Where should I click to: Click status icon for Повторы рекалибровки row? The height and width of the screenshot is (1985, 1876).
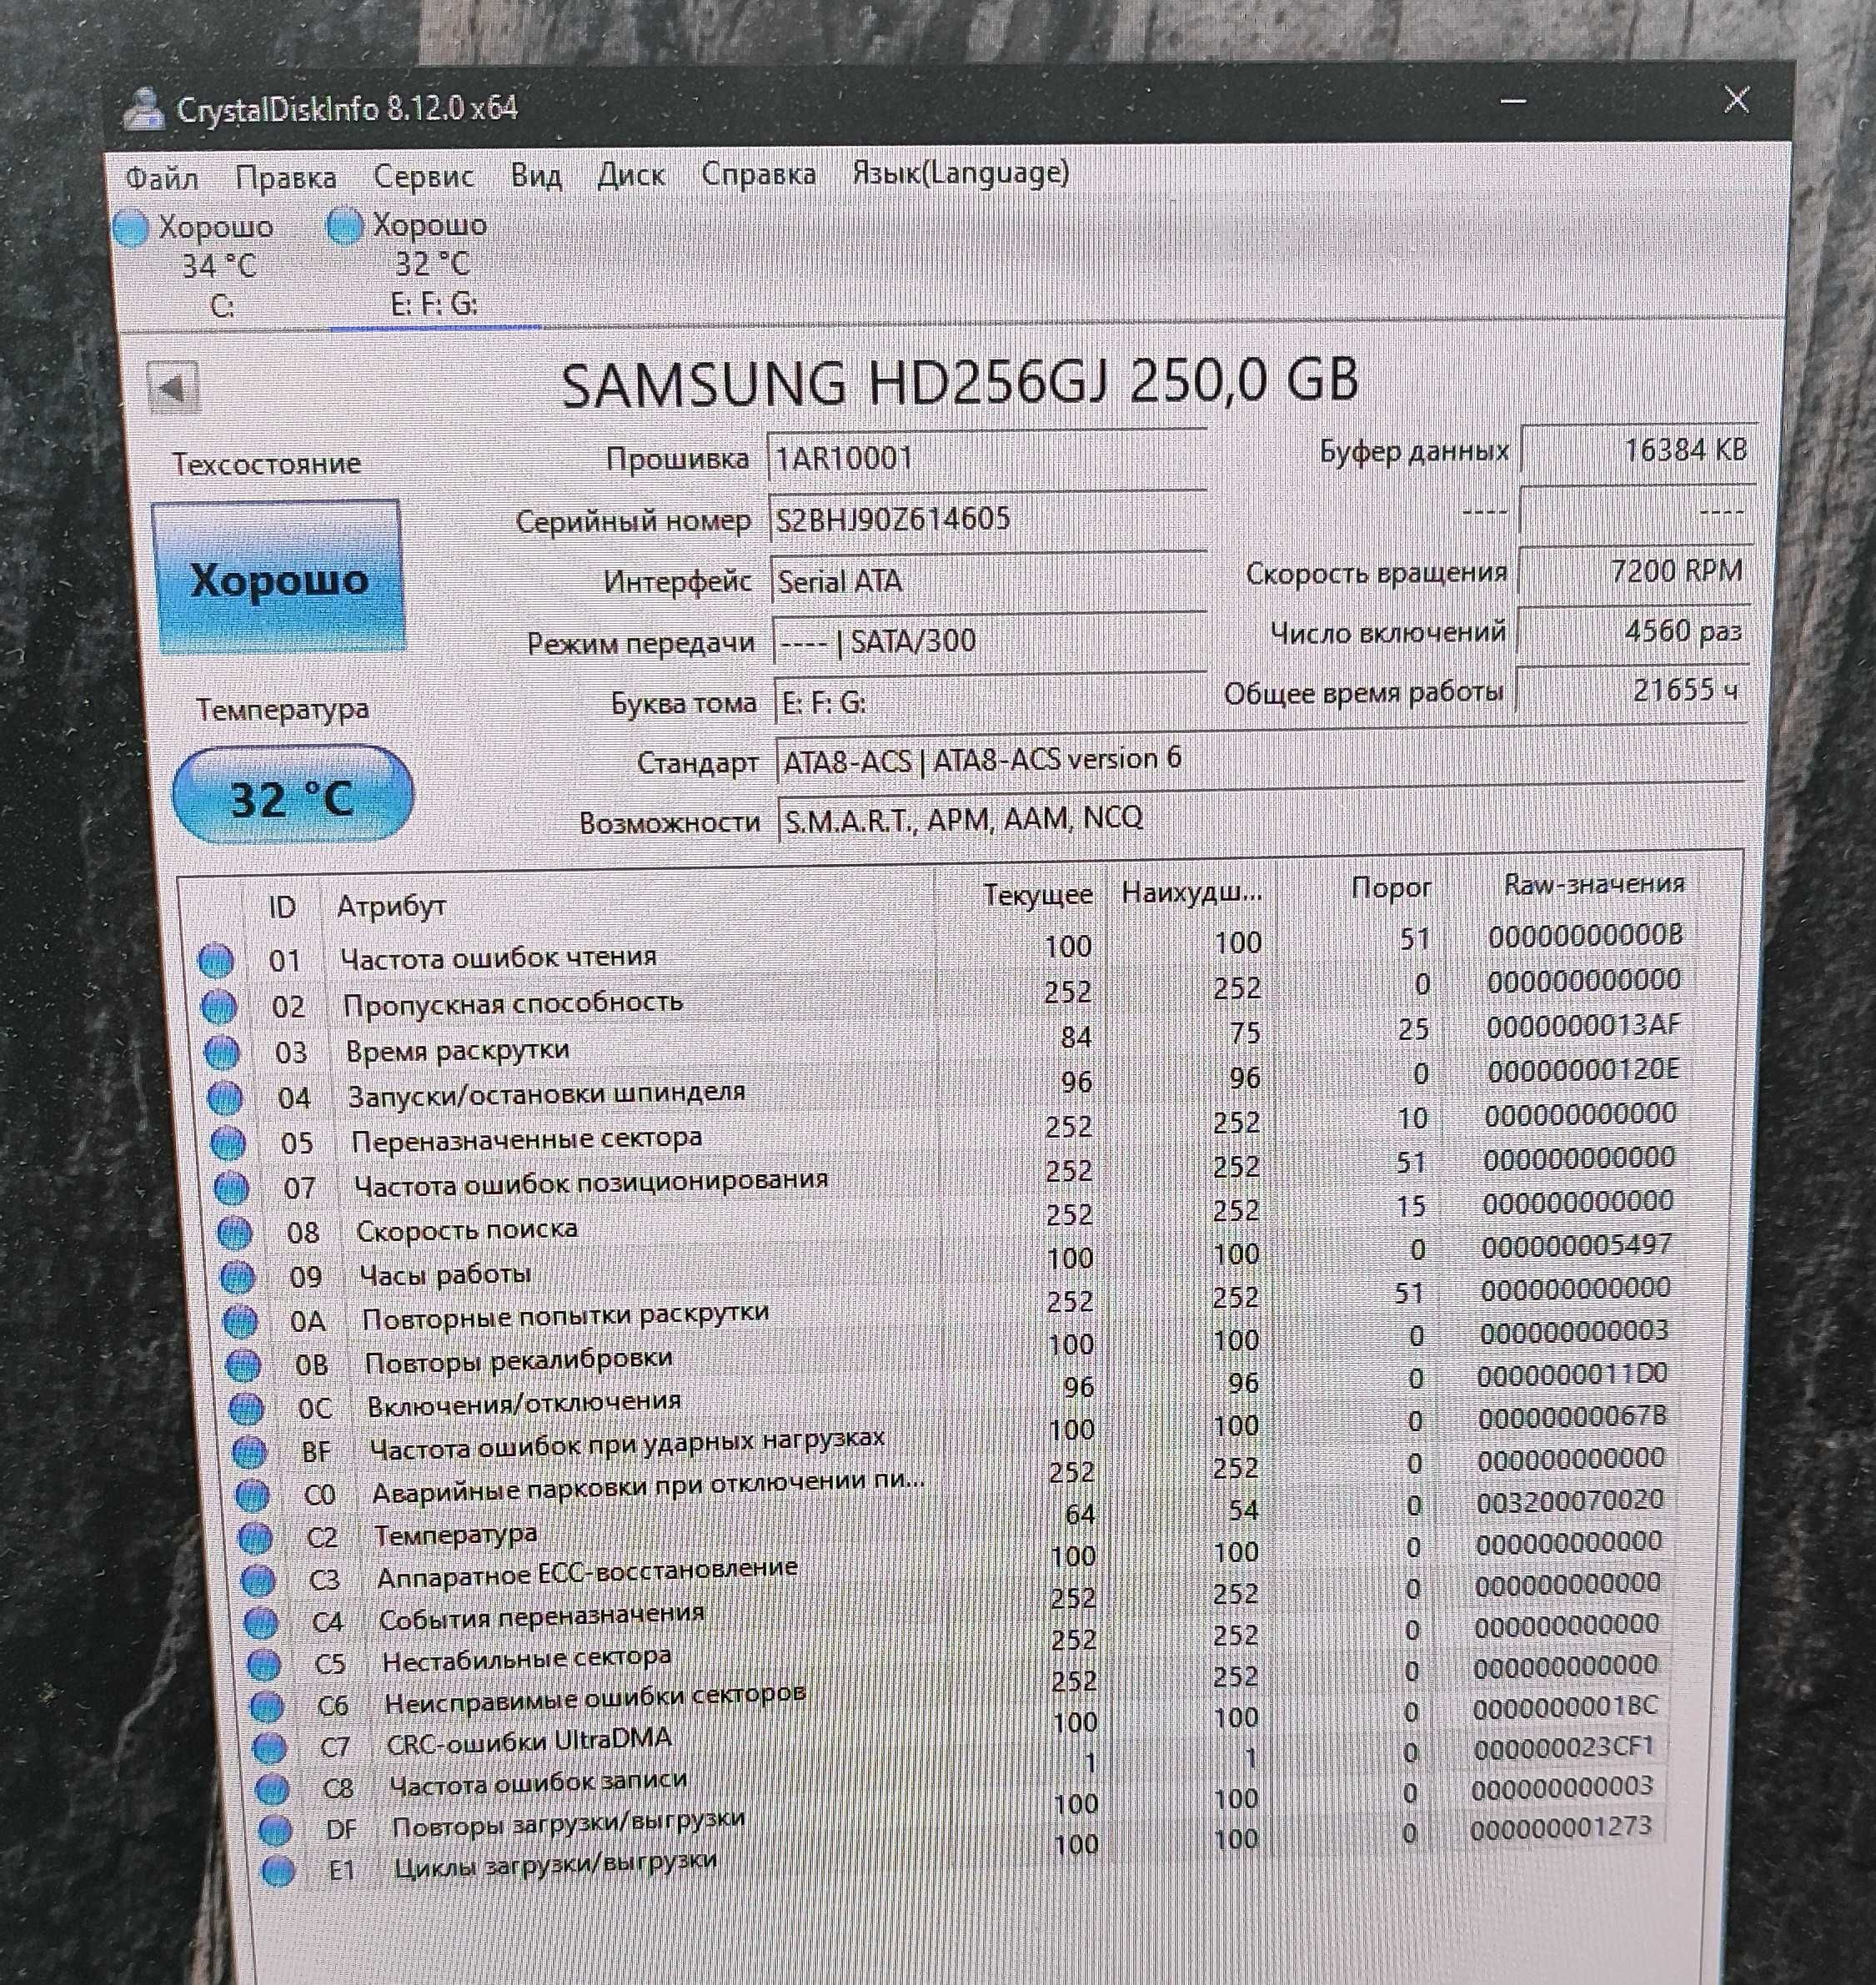click(x=243, y=1364)
